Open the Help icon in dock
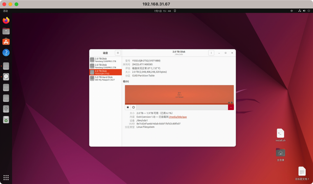This screenshot has height=184, width=313. (6, 53)
